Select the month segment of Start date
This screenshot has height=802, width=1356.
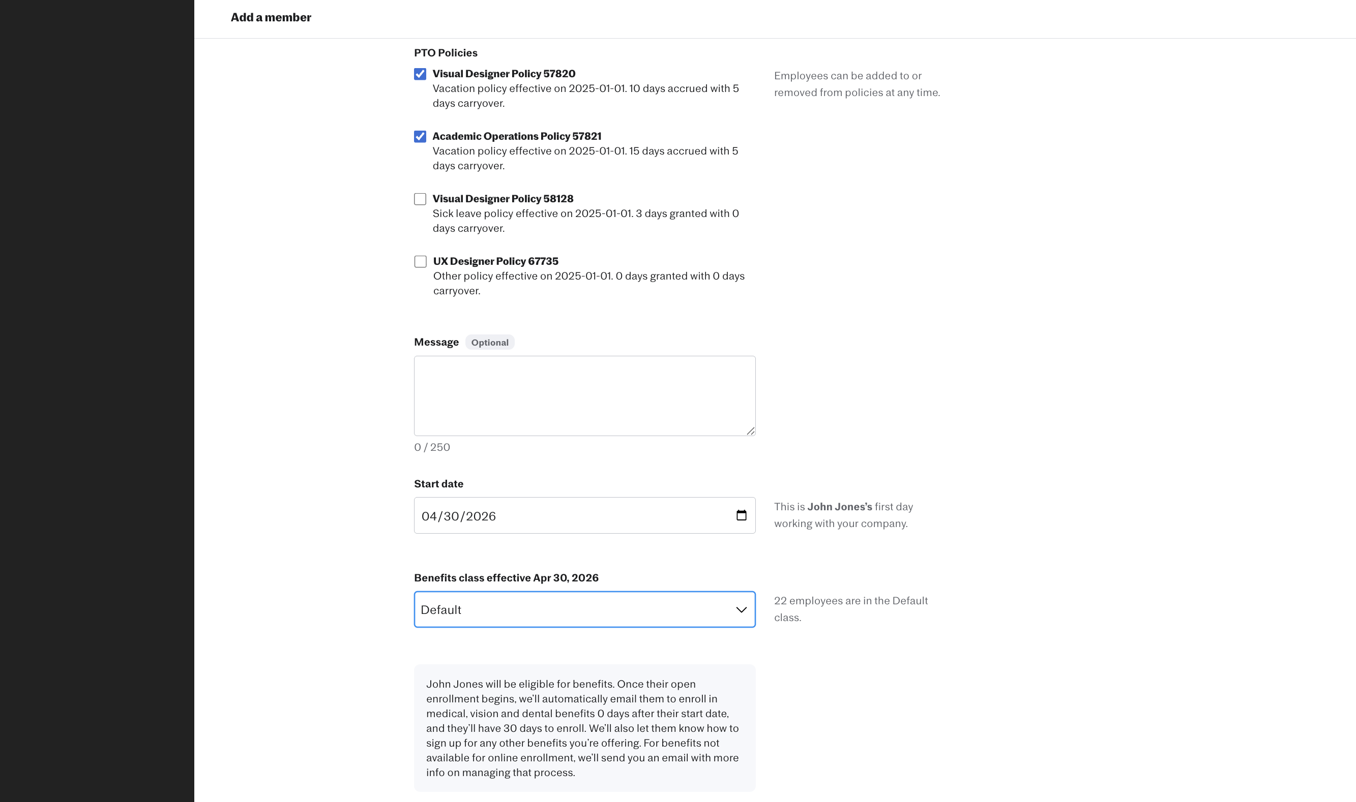429,516
